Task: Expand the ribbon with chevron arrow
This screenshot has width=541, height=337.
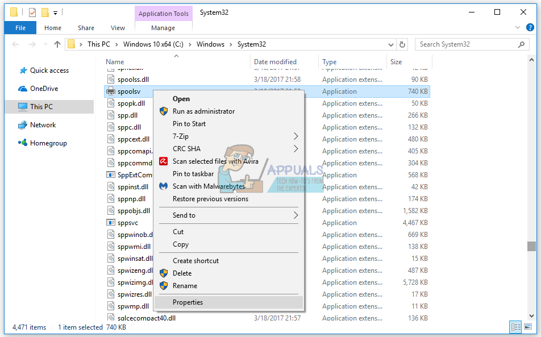Action: pyautogui.click(x=518, y=27)
